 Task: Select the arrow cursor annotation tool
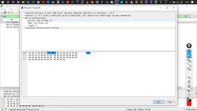pyautogui.click(x=189, y=56)
